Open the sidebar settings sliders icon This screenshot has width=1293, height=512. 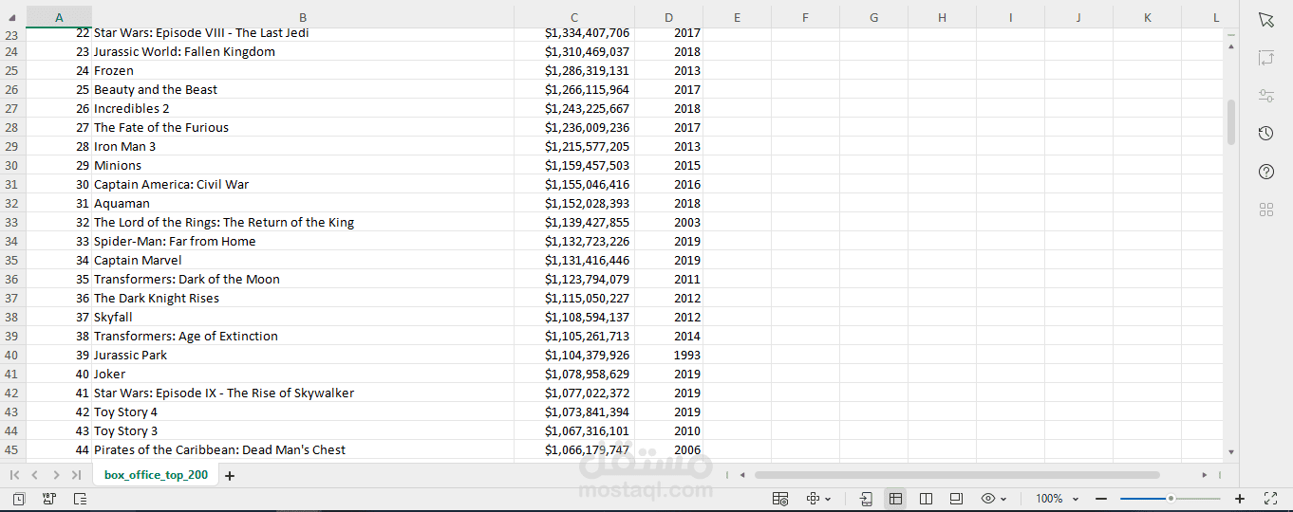[x=1265, y=96]
